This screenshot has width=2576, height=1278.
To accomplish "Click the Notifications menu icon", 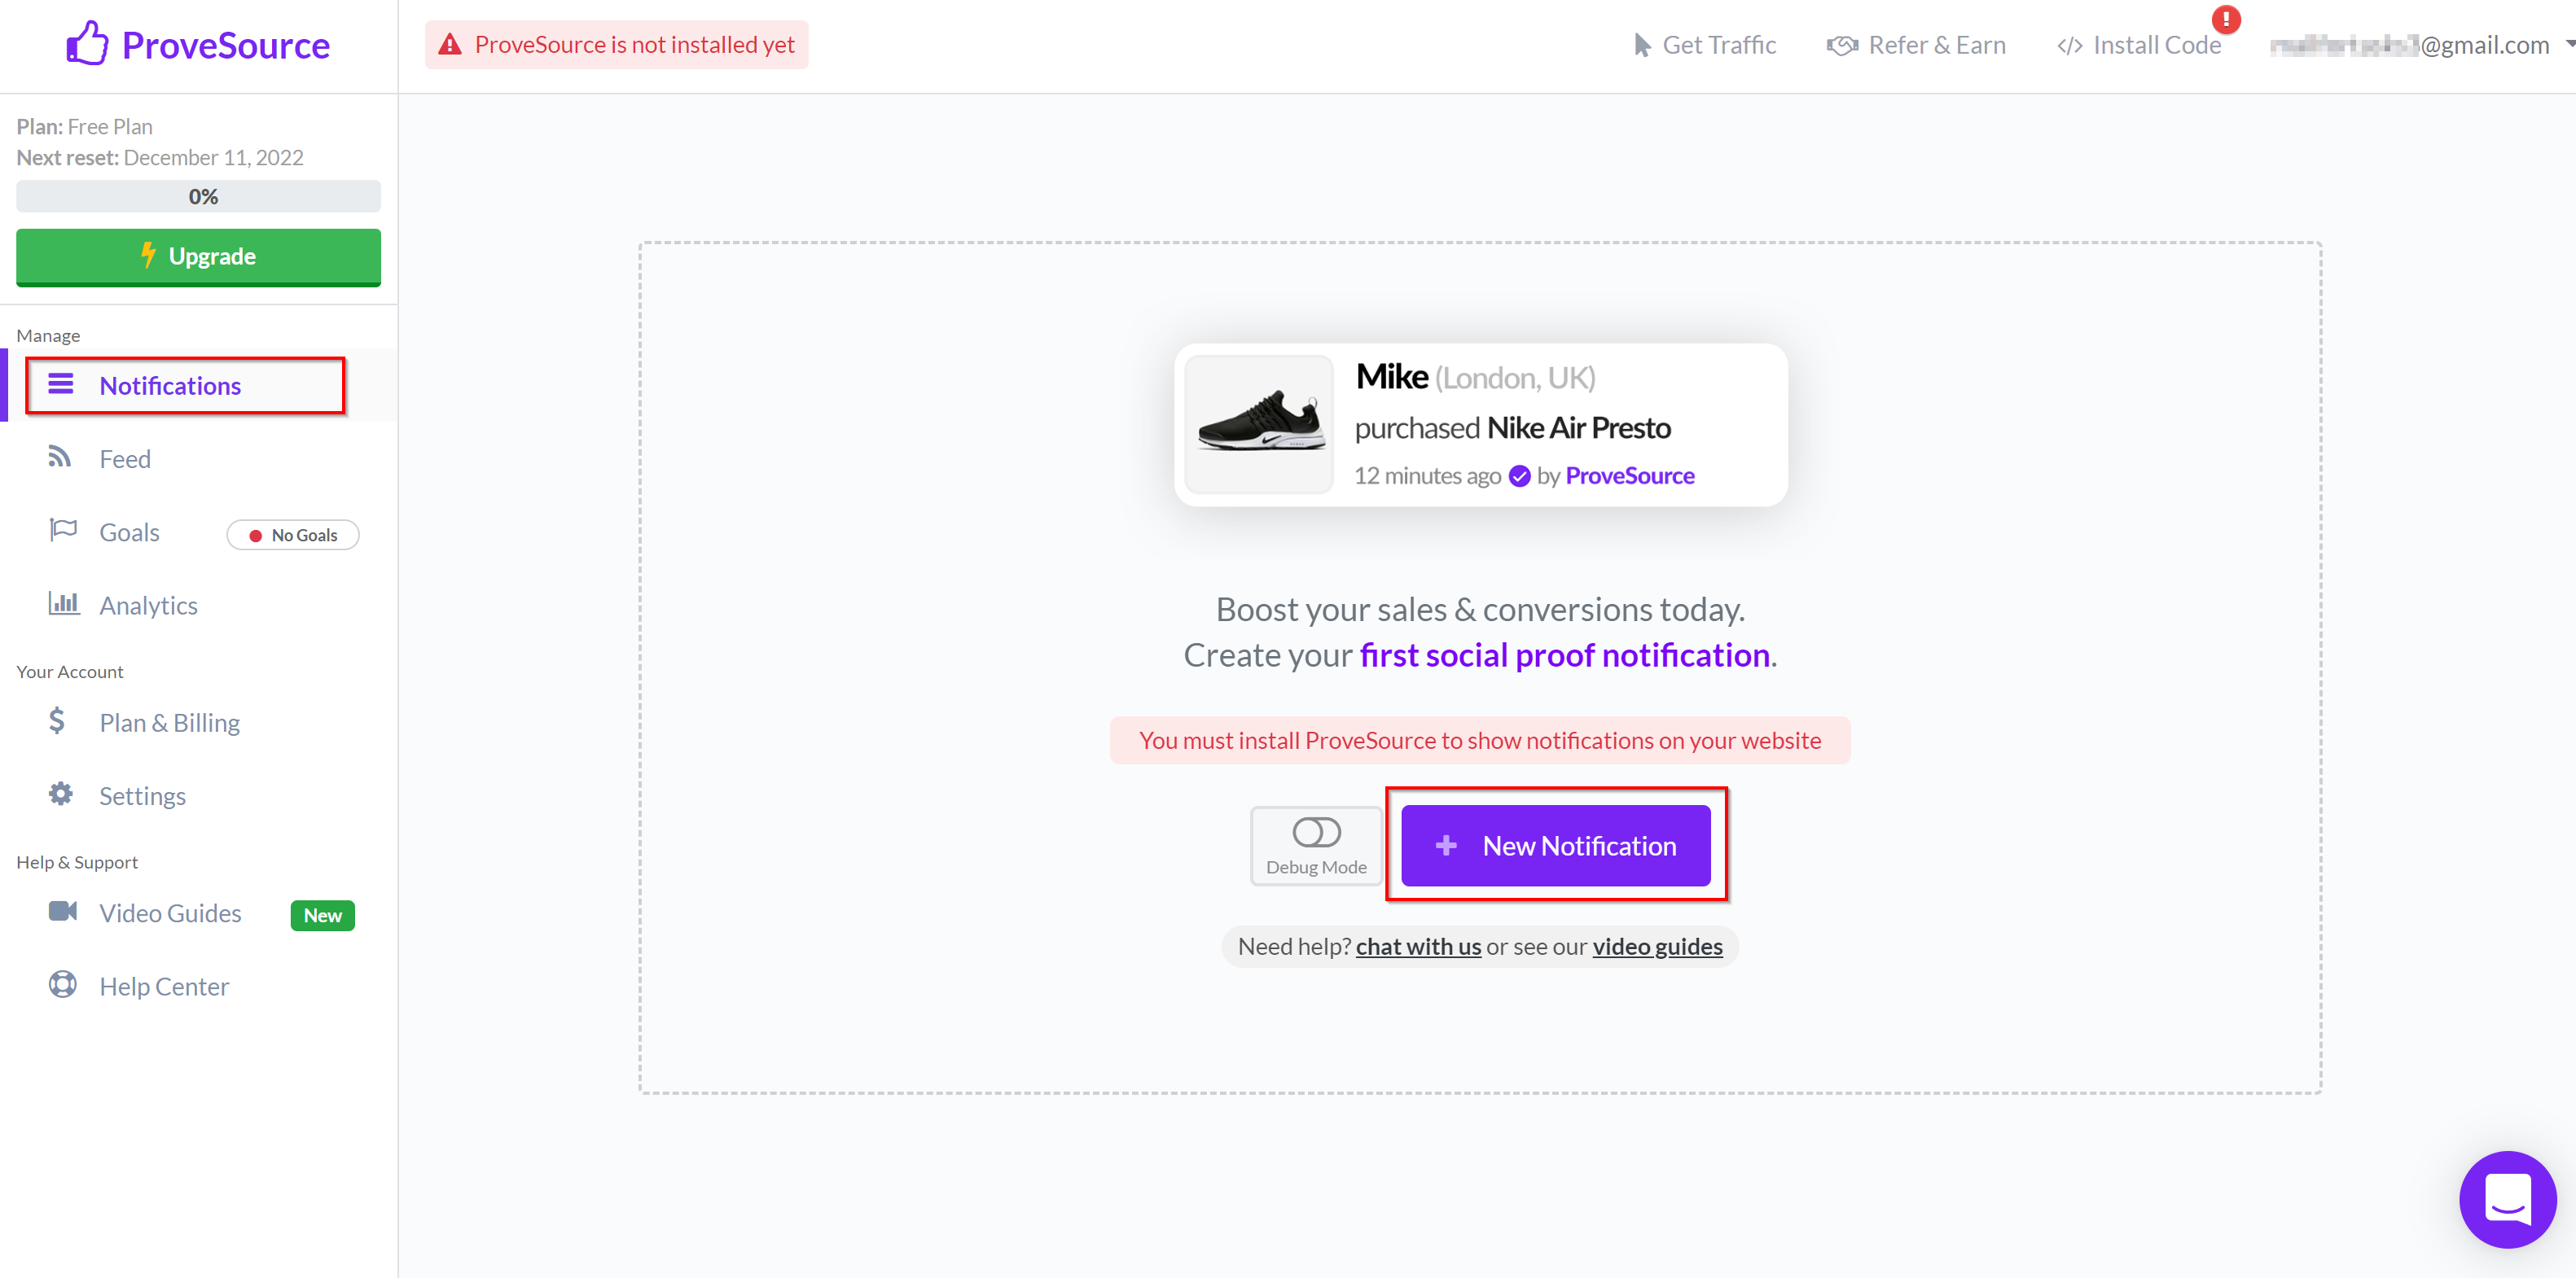I will tap(61, 384).
